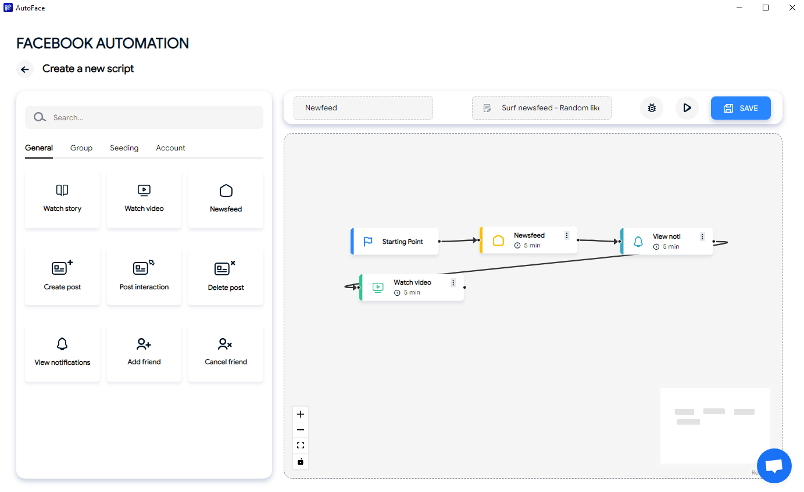Viewport: 804px width, 492px height.
Task: Open the three-dot menu on View noti node
Action: (x=702, y=236)
